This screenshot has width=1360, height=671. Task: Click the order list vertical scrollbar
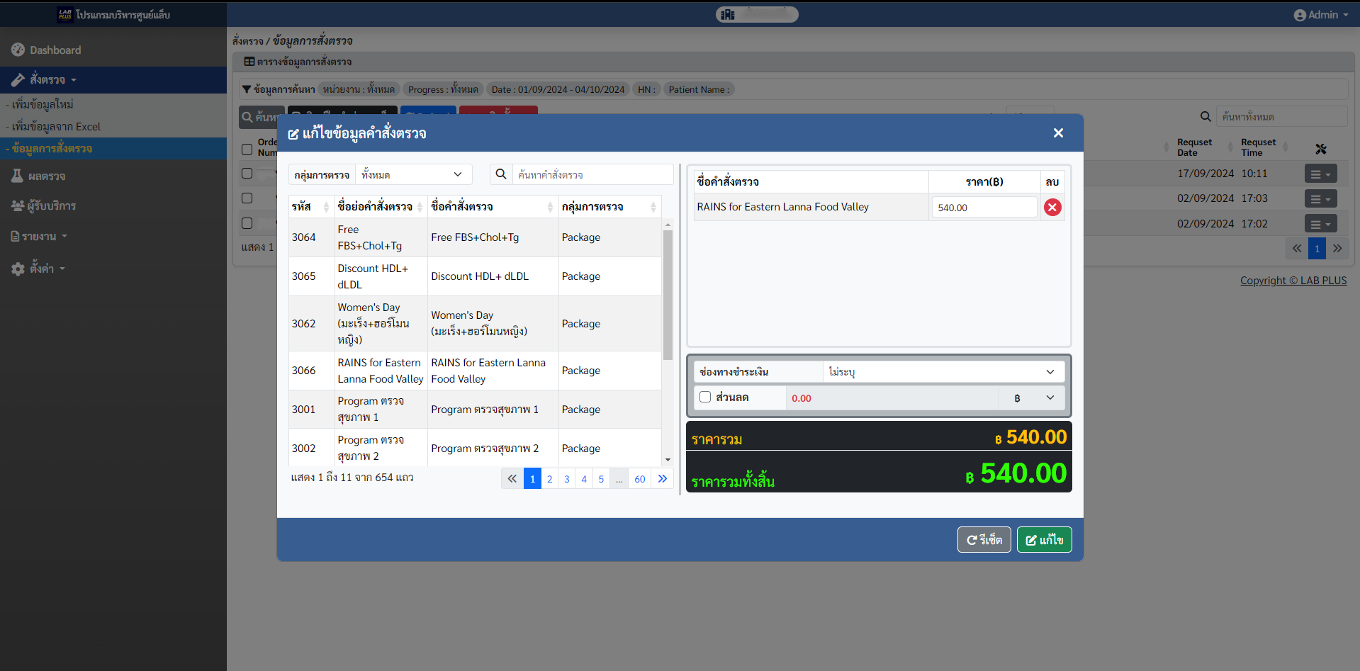pos(668,298)
